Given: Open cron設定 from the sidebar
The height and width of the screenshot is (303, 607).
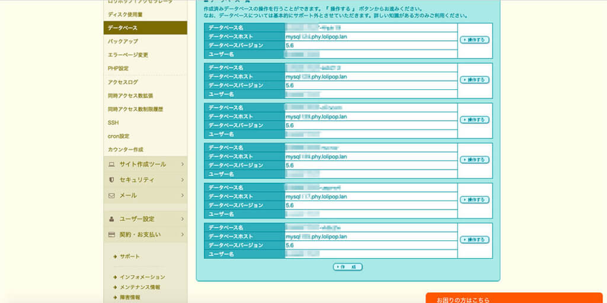Looking at the screenshot, I should [x=119, y=136].
